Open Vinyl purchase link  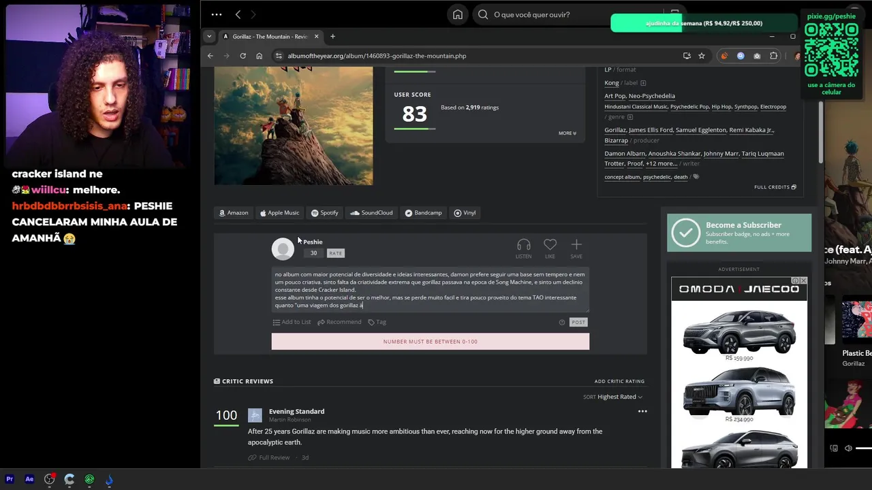[x=465, y=213]
